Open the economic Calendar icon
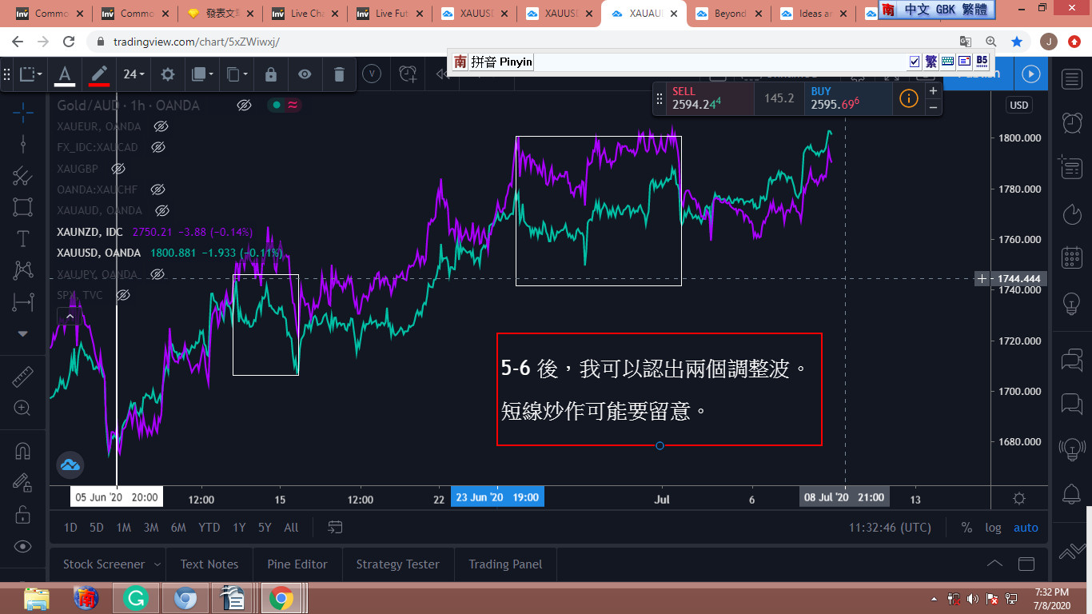 1072,258
